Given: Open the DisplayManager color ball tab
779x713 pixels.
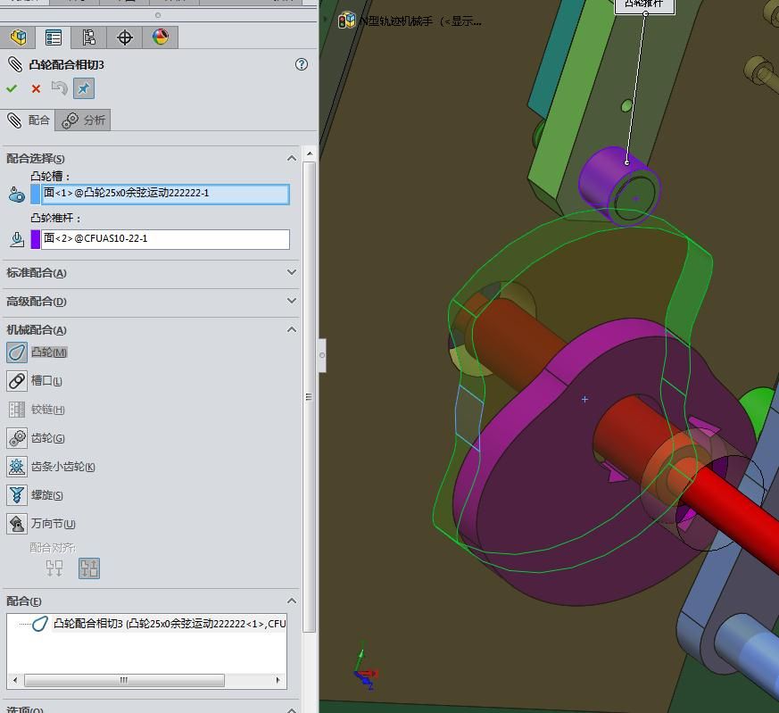Looking at the screenshot, I should coord(161,37).
